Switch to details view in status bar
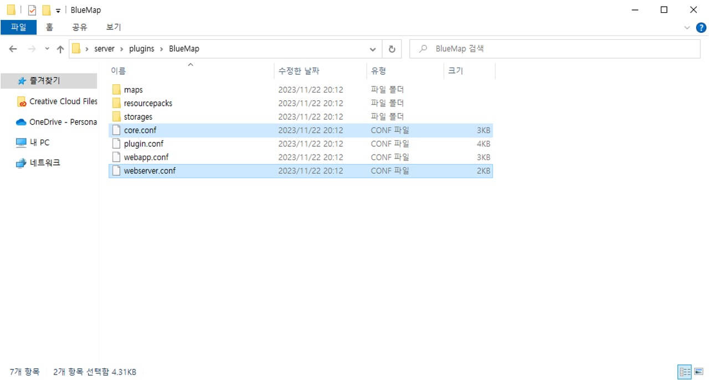The height and width of the screenshot is (380, 709). tap(685, 371)
